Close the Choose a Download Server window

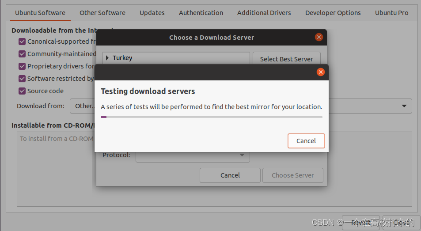click(319, 37)
